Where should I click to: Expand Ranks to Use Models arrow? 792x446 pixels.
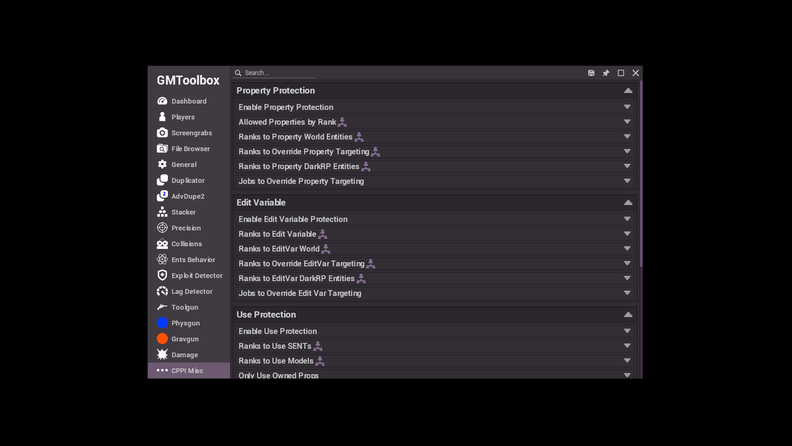click(627, 360)
